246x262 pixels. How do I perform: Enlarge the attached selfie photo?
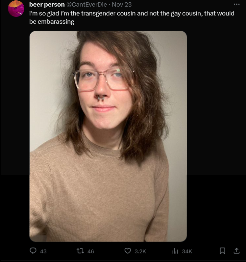(x=108, y=136)
